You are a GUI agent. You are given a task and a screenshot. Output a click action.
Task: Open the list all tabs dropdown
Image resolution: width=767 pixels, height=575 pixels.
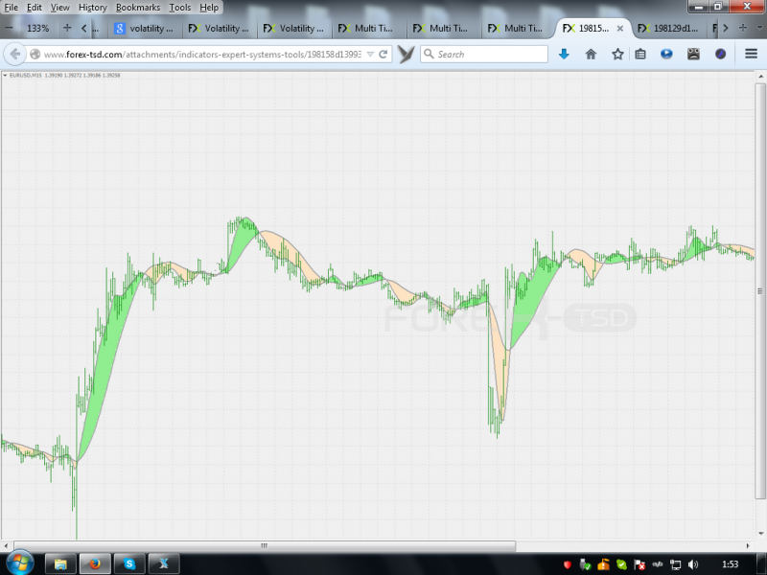coord(760,28)
